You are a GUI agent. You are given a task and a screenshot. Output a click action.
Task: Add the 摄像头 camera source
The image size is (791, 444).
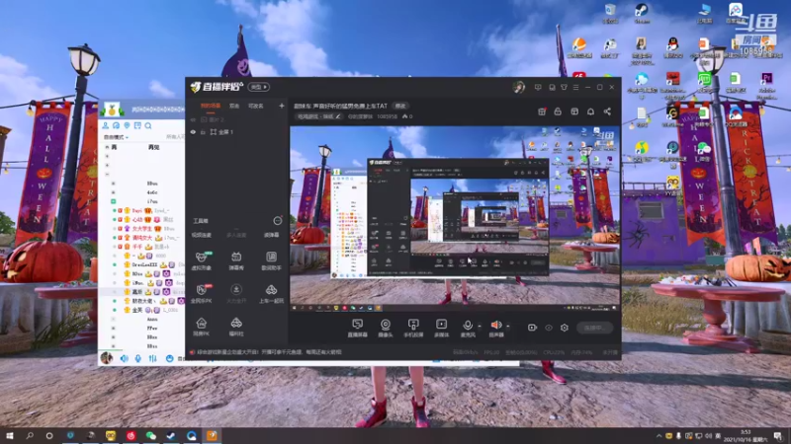click(x=386, y=325)
